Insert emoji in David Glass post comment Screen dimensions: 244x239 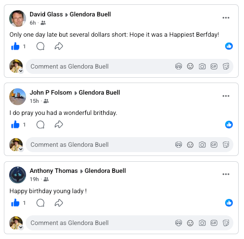point(190,66)
